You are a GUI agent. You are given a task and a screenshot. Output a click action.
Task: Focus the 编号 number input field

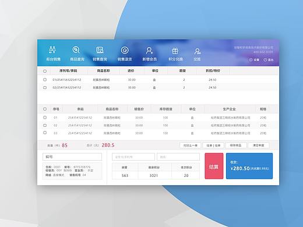(x=72, y=157)
